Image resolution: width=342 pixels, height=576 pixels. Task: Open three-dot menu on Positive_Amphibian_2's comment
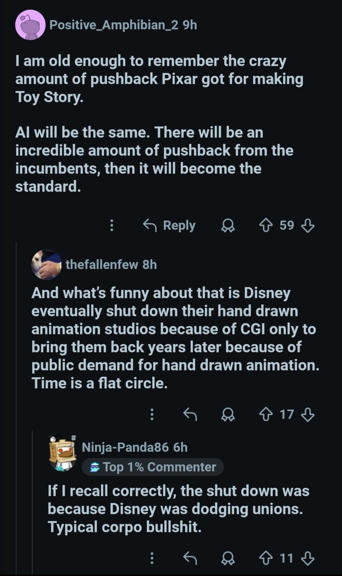[x=112, y=226]
